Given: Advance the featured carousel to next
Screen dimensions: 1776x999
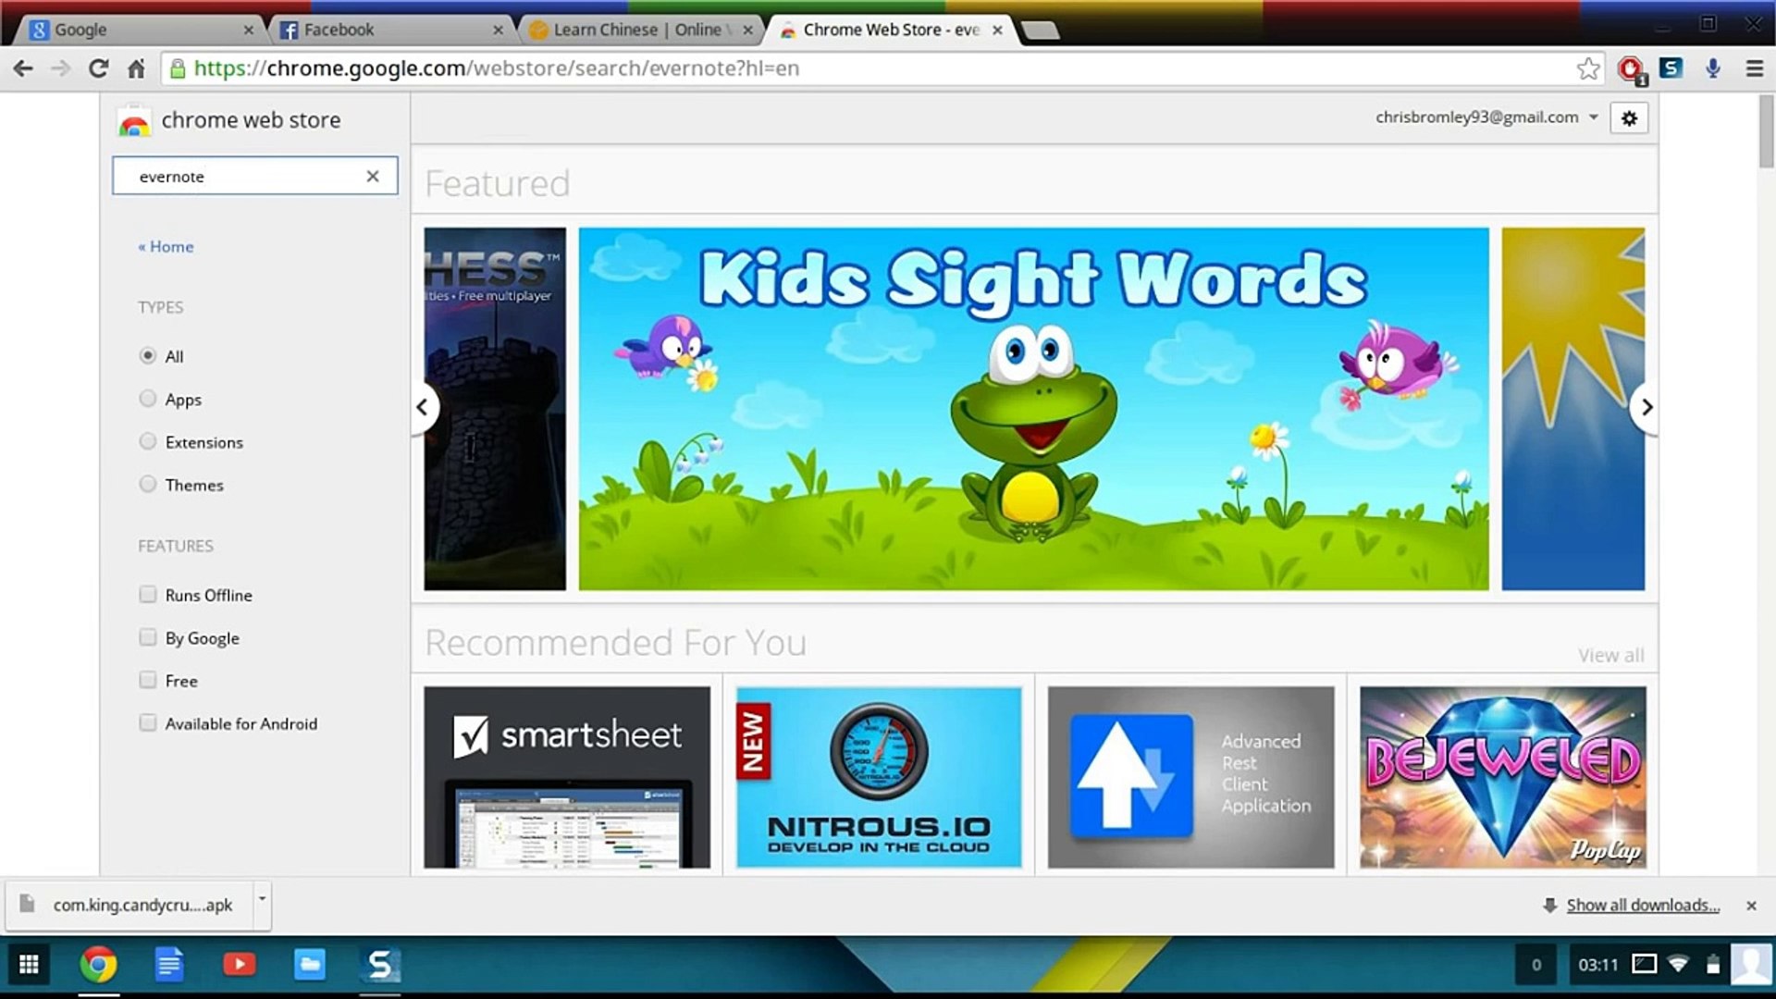Looking at the screenshot, I should (x=1646, y=407).
